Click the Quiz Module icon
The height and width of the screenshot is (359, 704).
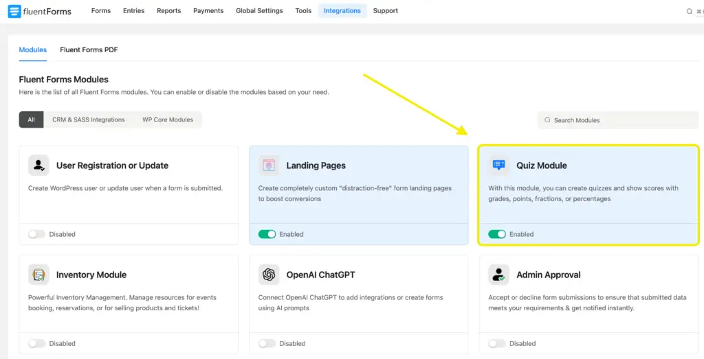click(x=499, y=165)
